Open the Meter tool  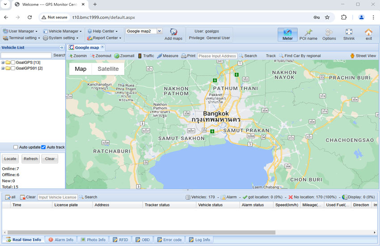tap(287, 34)
